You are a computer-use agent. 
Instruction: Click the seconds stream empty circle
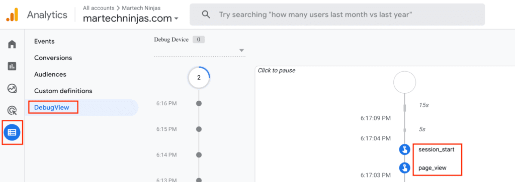tap(405, 83)
